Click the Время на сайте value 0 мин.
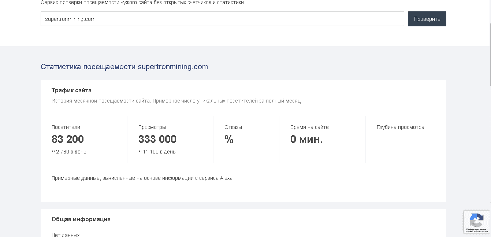491x237 pixels. (x=307, y=139)
